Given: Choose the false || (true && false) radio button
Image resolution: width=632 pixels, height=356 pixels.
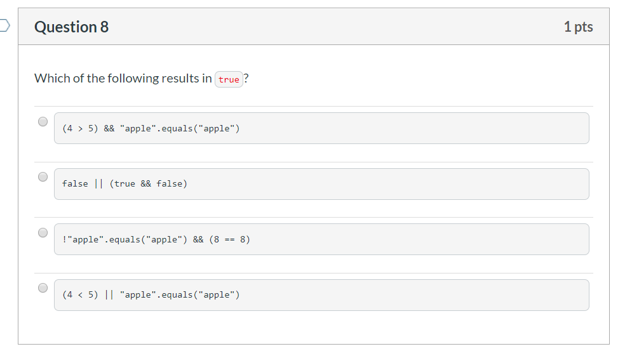Looking at the screenshot, I should [43, 177].
